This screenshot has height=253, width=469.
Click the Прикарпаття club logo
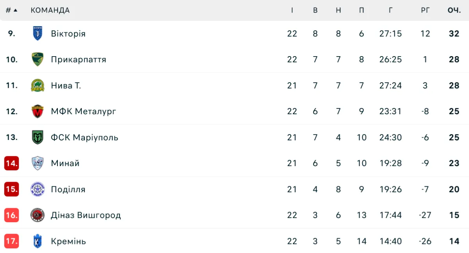(x=38, y=59)
